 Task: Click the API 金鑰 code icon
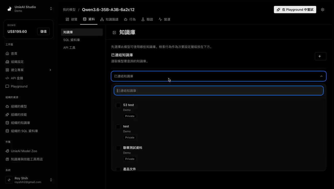(7, 78)
